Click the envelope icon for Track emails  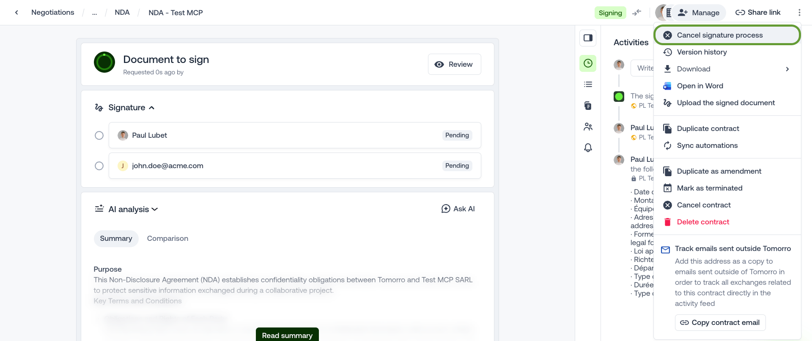pyautogui.click(x=665, y=250)
